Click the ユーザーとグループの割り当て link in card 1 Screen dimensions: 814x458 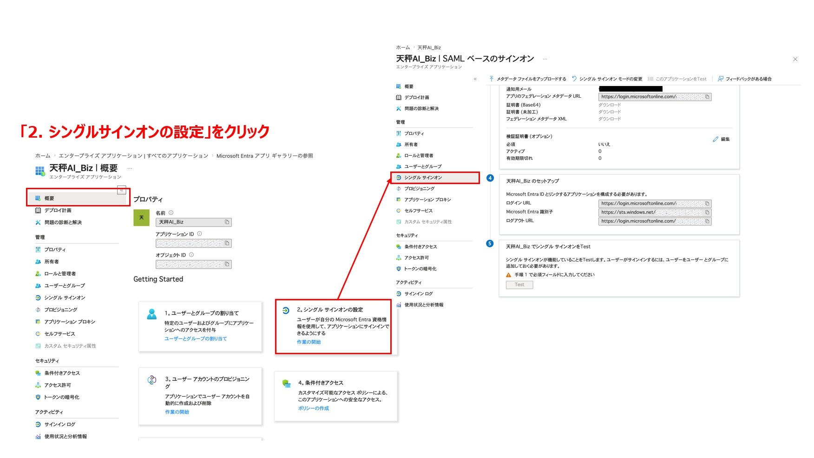196,339
